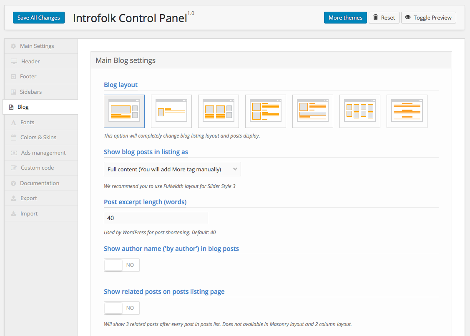Click the money icon beside Ads management
This screenshot has height=336, width=470.
(14, 153)
